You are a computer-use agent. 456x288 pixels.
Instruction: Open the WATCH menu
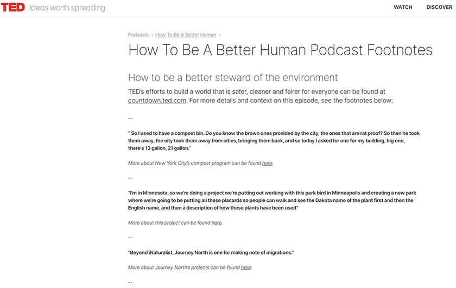tap(403, 7)
